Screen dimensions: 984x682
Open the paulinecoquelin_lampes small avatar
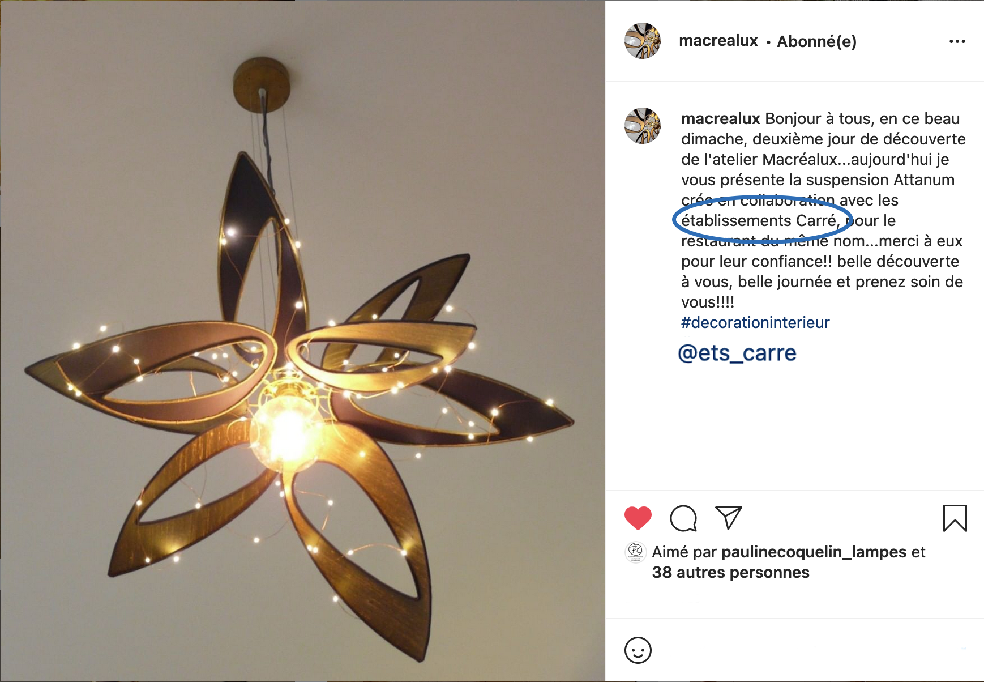tap(636, 552)
